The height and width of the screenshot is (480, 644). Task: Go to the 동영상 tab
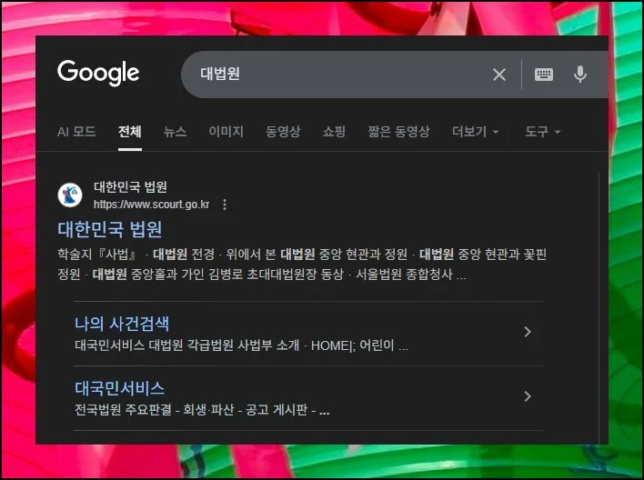point(283,132)
